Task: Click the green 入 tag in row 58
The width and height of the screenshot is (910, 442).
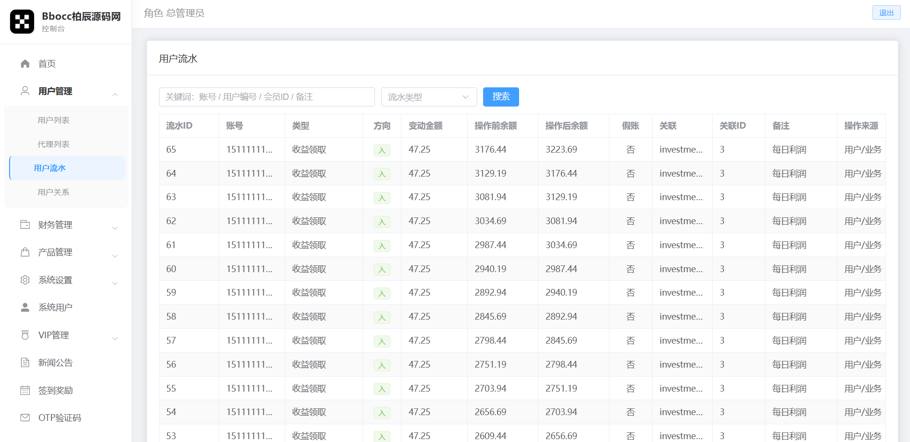Action: [x=382, y=317]
